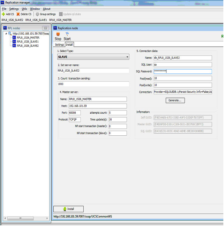Viewport: 224px width, 226px height.
Task: Click the Generate... button
Action: [175, 100]
